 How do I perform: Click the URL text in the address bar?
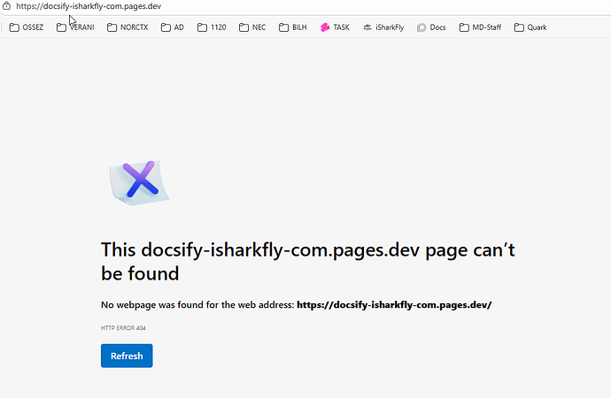[x=89, y=6]
